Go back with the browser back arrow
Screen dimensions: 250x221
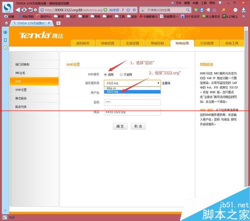tap(17, 10)
